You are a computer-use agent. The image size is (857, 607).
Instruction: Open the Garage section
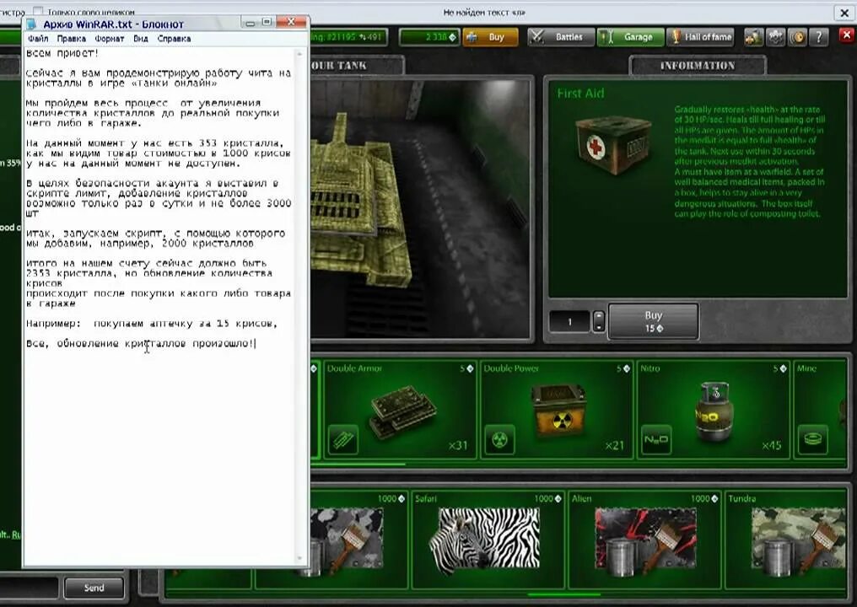[630, 37]
